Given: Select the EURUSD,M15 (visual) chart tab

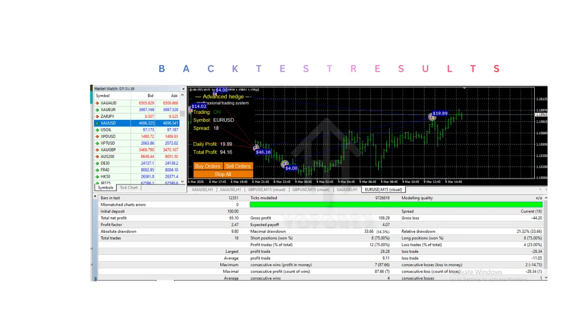Looking at the screenshot, I should coord(383,190).
